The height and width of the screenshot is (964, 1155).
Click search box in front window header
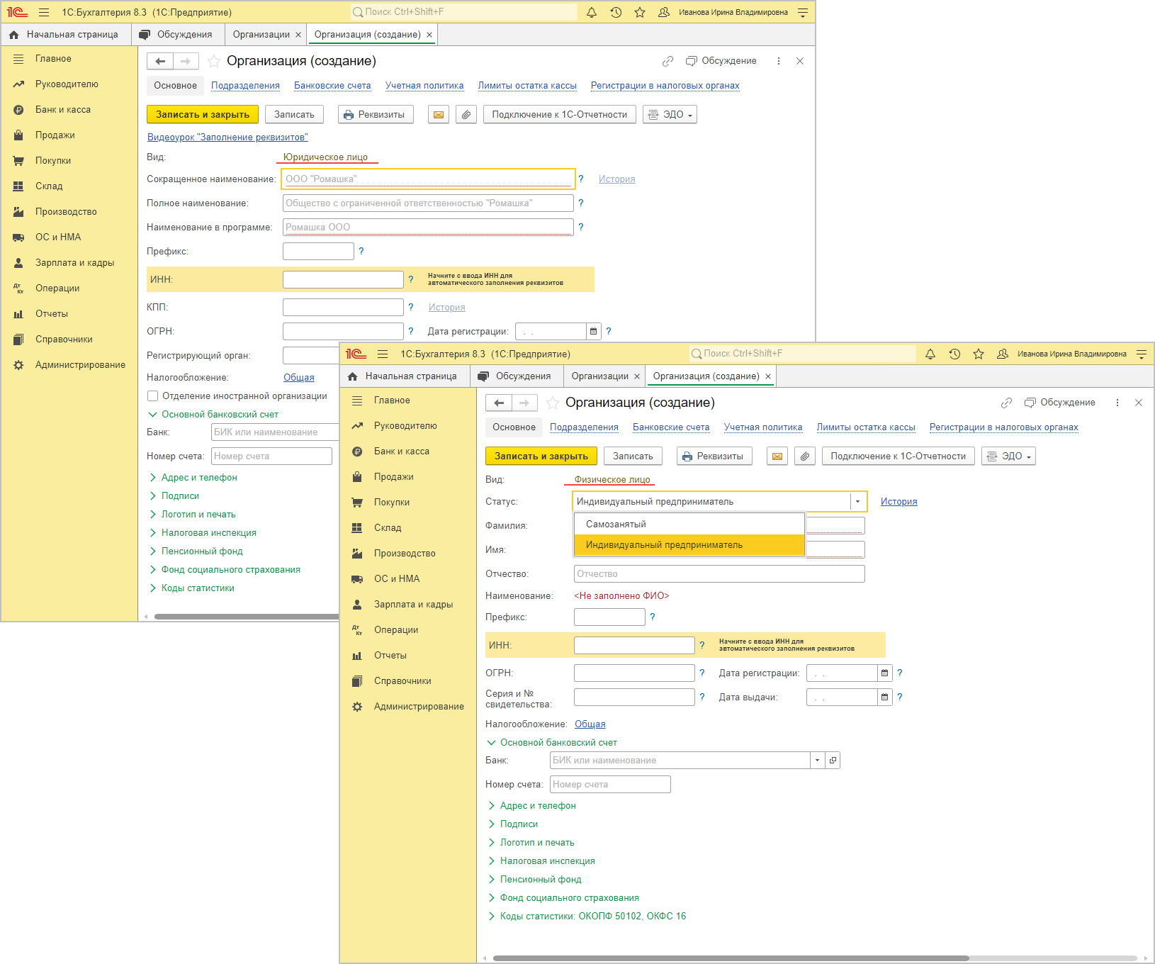click(802, 354)
